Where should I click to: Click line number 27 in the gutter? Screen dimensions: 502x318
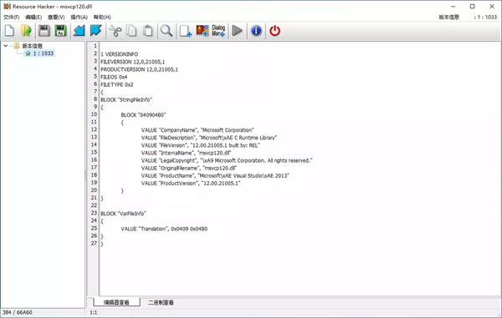click(94, 243)
